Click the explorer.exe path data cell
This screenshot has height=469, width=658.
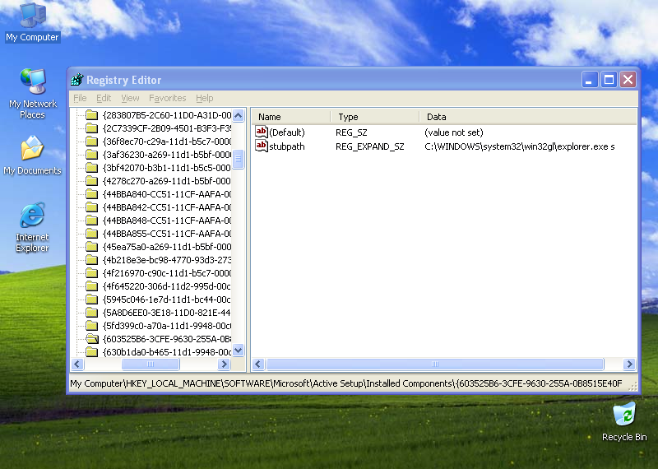point(520,146)
